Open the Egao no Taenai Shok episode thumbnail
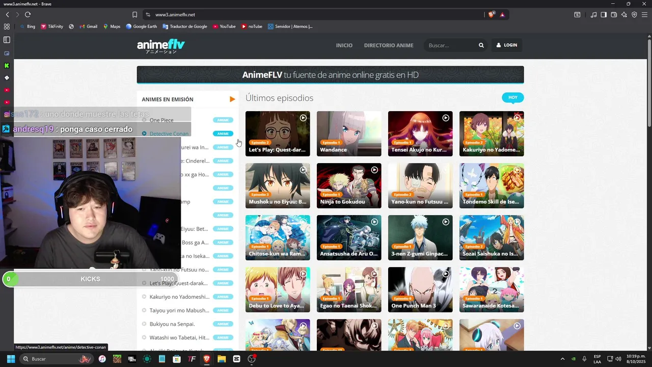This screenshot has height=367, width=652. tap(349, 290)
